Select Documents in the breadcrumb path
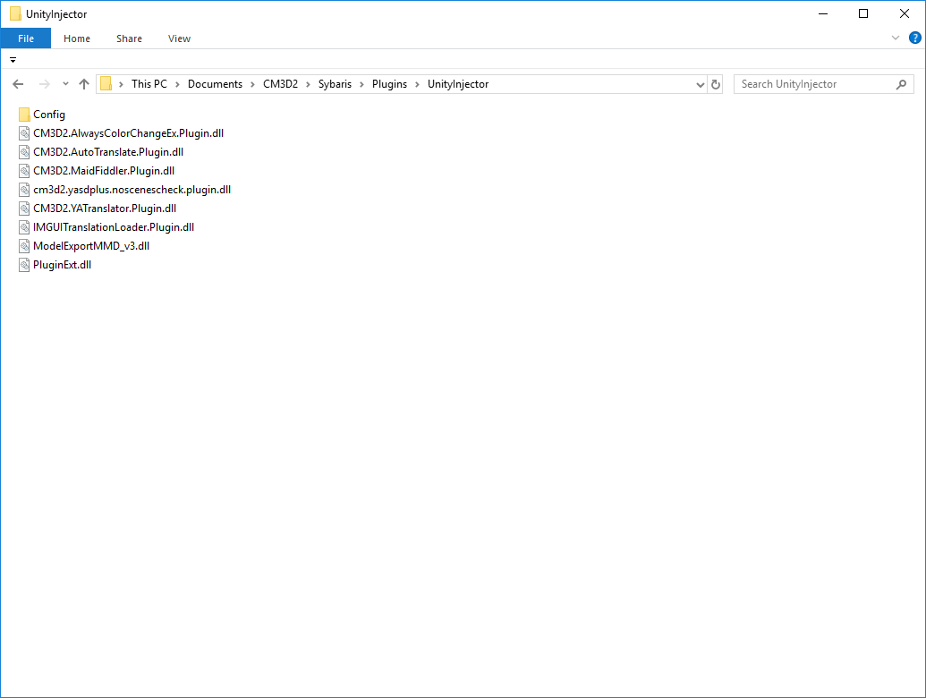926x698 pixels. coord(215,84)
